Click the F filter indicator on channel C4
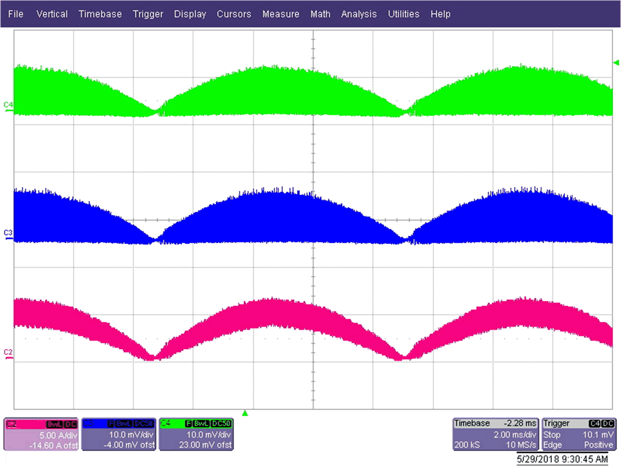621x469 pixels. pyautogui.click(x=188, y=424)
